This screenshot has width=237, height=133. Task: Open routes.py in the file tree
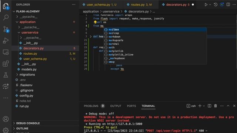pos(45,54)
